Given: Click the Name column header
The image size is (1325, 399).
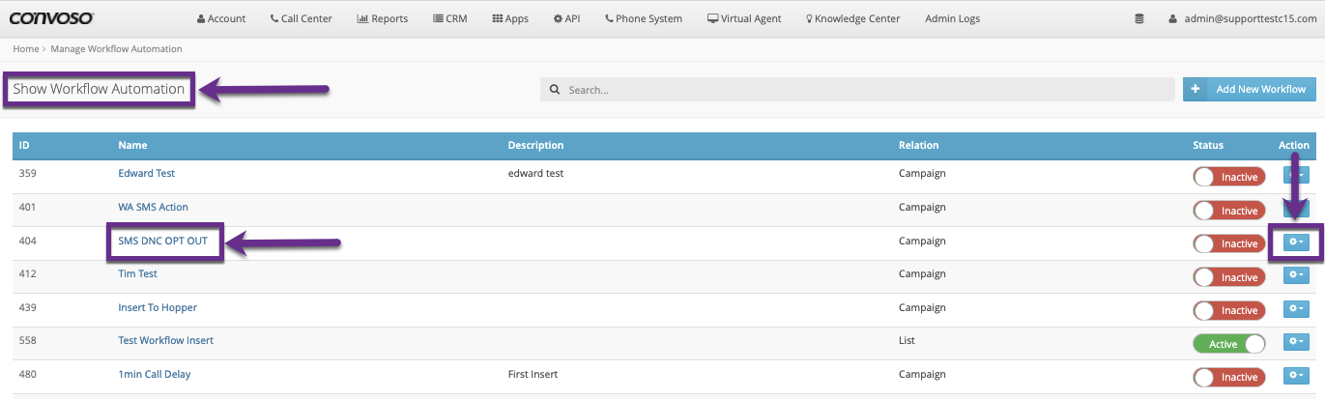Looking at the screenshot, I should pos(131,145).
